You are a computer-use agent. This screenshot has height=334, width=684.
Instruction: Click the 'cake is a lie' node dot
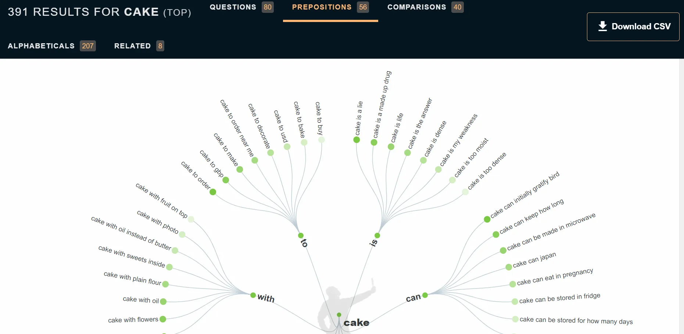(357, 140)
